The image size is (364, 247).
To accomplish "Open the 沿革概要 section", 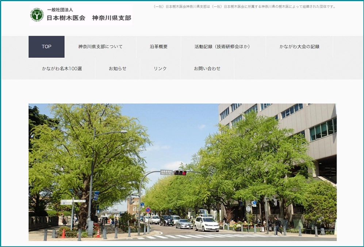I will 159,46.
